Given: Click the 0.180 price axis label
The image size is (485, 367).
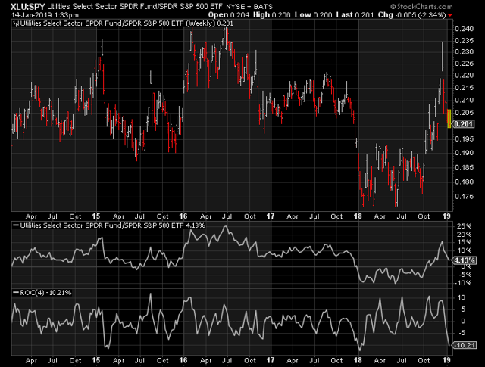Looking at the screenshot, I should pos(464,182).
